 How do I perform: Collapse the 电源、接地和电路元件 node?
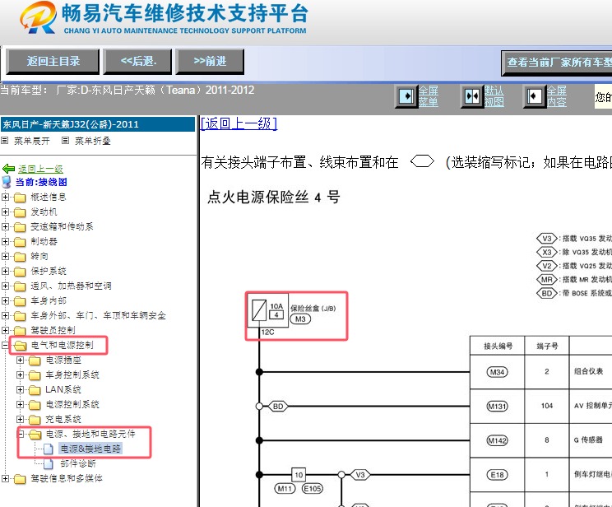click(21, 434)
